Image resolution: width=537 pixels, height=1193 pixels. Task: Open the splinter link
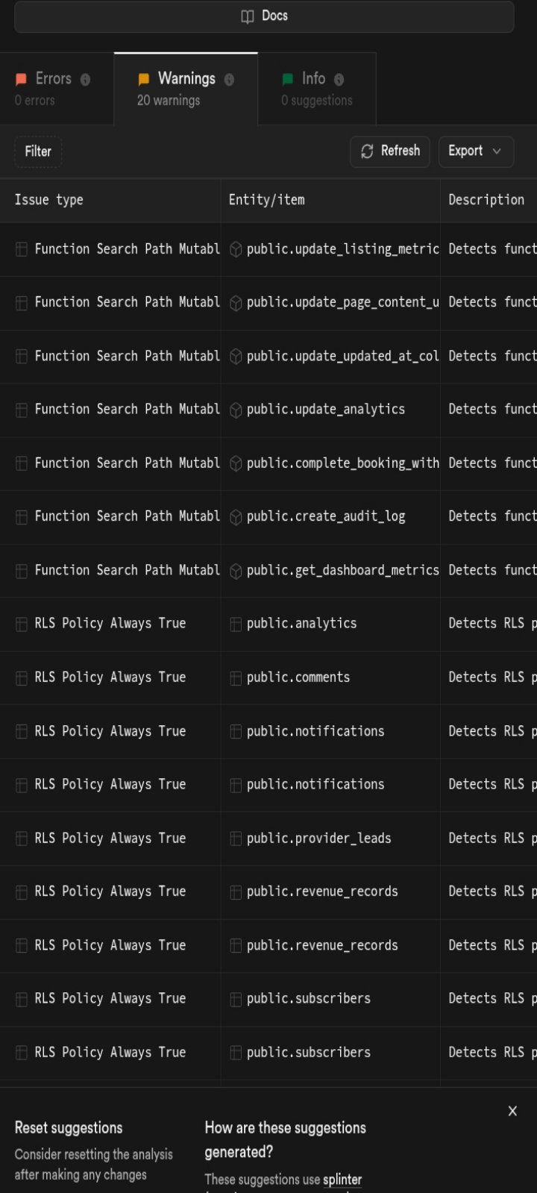342,1180
